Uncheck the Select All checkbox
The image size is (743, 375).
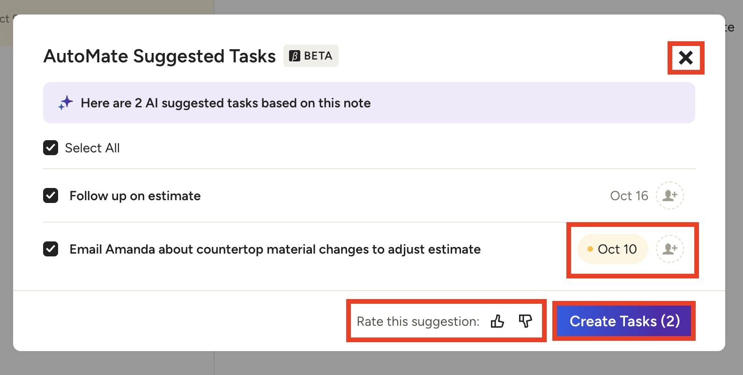tap(51, 148)
